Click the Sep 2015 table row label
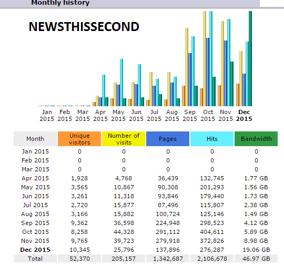This screenshot has height=266, width=284. [35, 223]
